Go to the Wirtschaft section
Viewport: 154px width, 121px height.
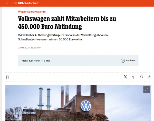(x=32, y=3)
